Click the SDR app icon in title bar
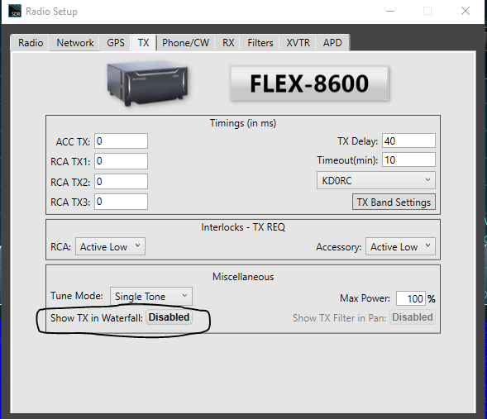 15,11
